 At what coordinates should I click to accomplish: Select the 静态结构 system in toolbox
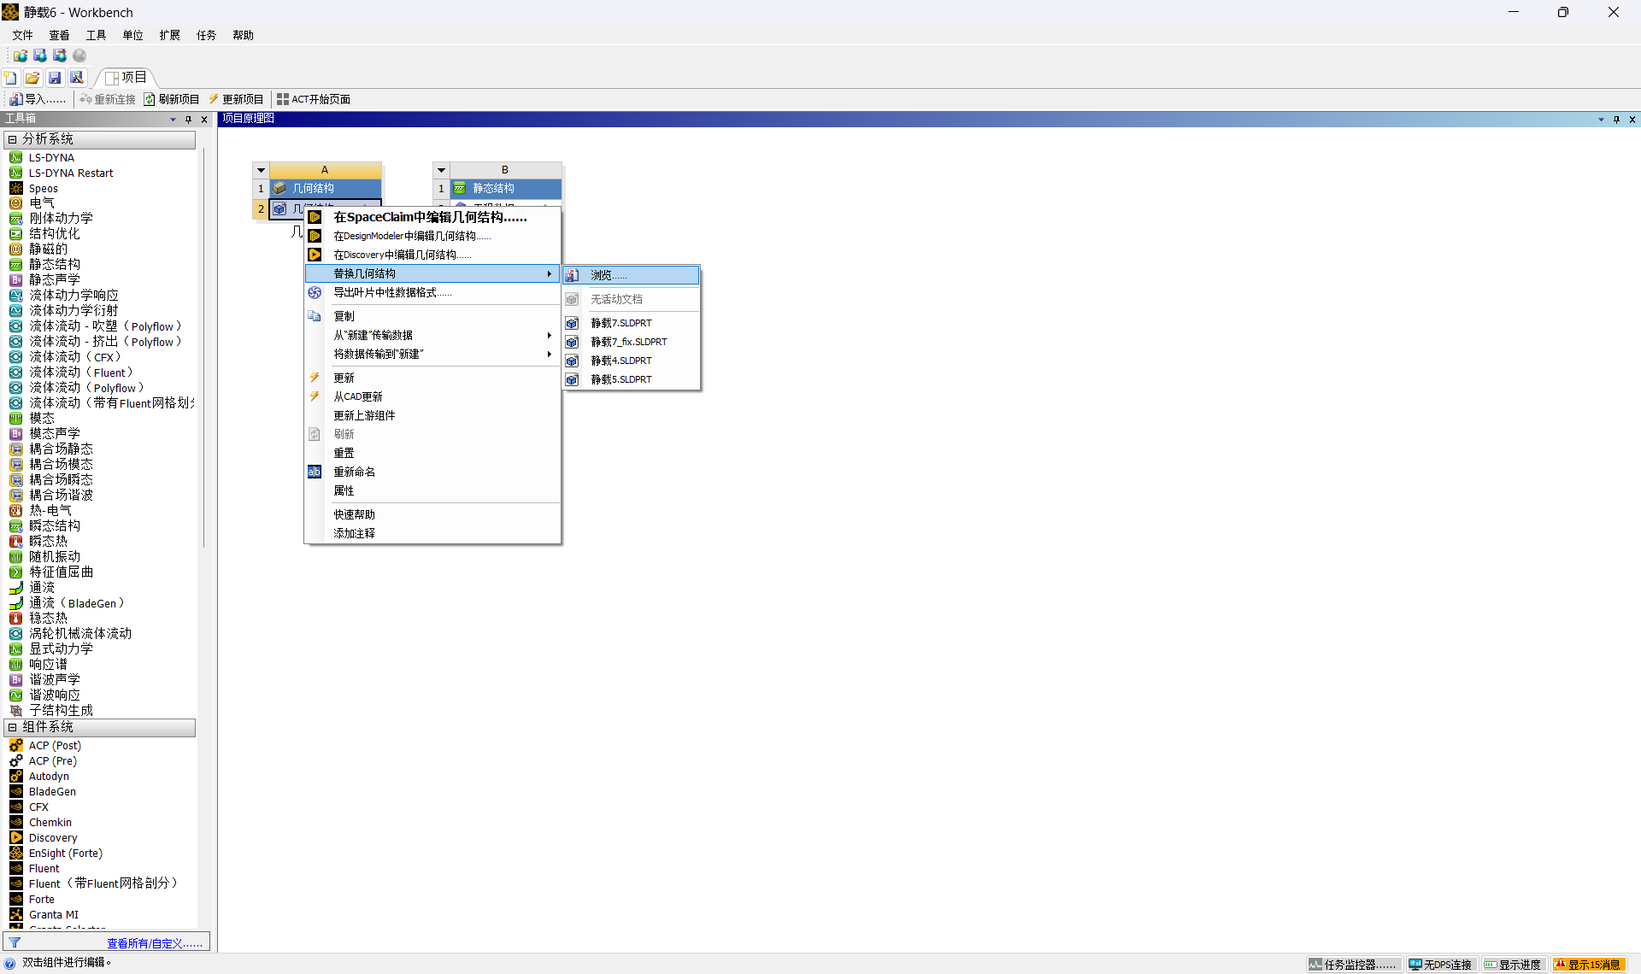55,265
